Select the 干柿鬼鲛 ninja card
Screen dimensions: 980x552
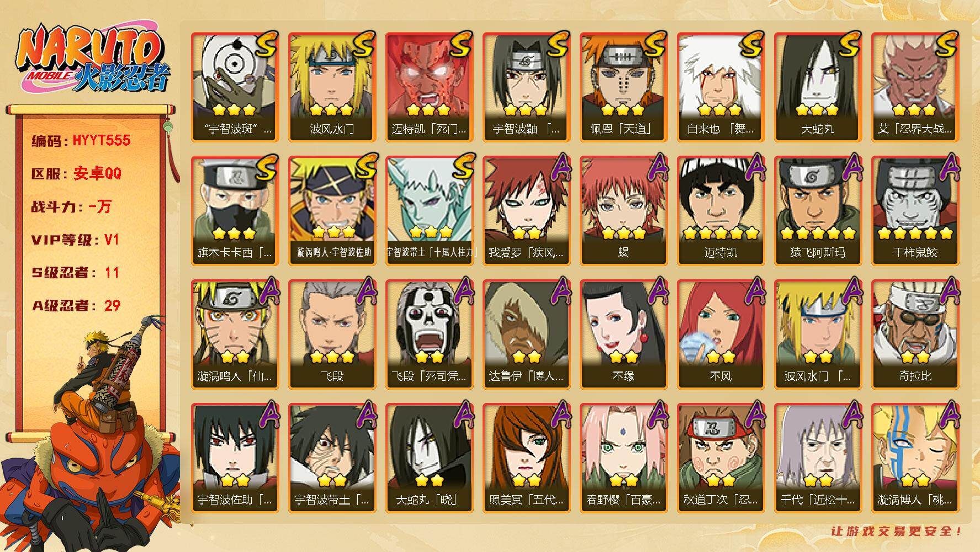[x=915, y=210]
